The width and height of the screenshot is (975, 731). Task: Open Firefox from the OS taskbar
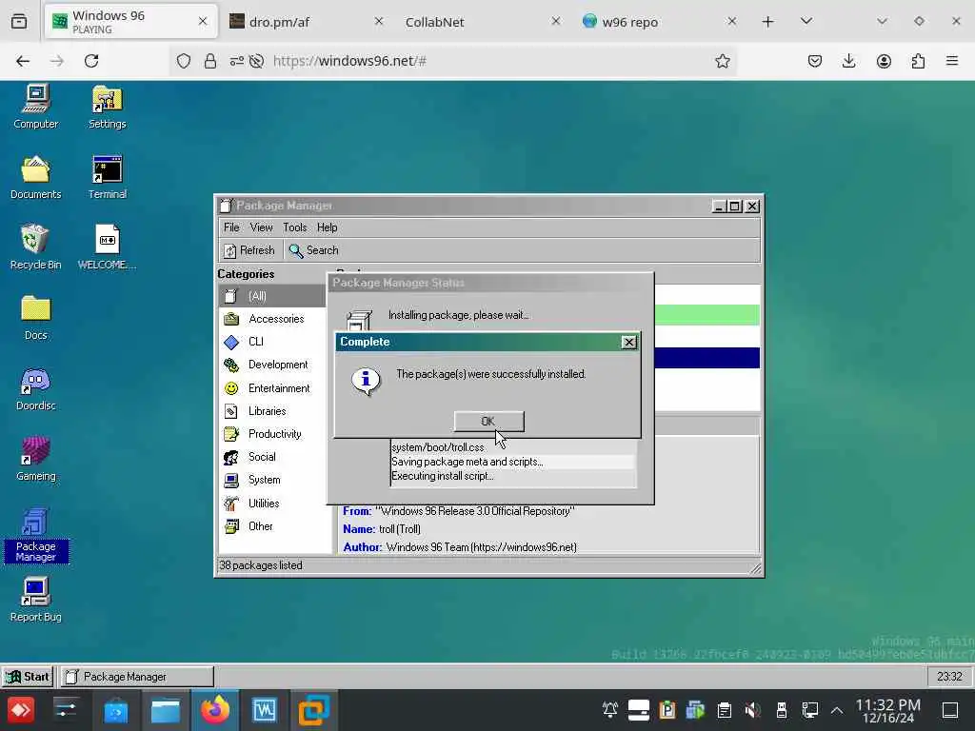[x=215, y=710]
